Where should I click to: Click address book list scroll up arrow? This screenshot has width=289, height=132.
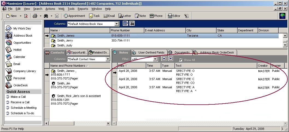[x=285, y=36]
